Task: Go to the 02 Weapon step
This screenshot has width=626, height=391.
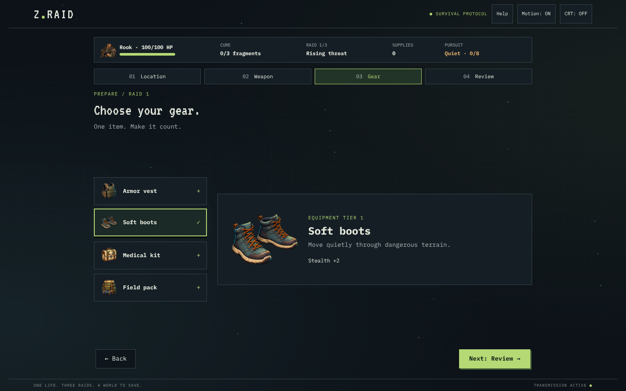Action: click(x=258, y=76)
